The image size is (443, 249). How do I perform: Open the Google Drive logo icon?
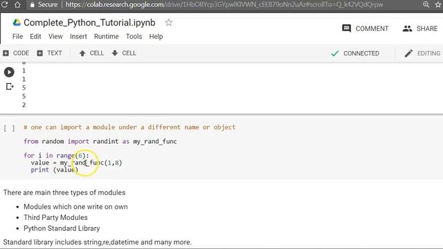(17, 22)
